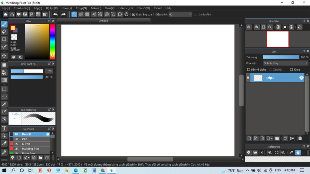Select the Move tool
The width and height of the screenshot is (310, 174).
tap(4, 56)
